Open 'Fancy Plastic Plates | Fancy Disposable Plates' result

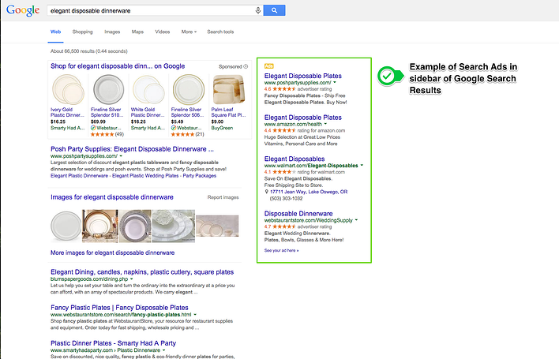[119, 308]
